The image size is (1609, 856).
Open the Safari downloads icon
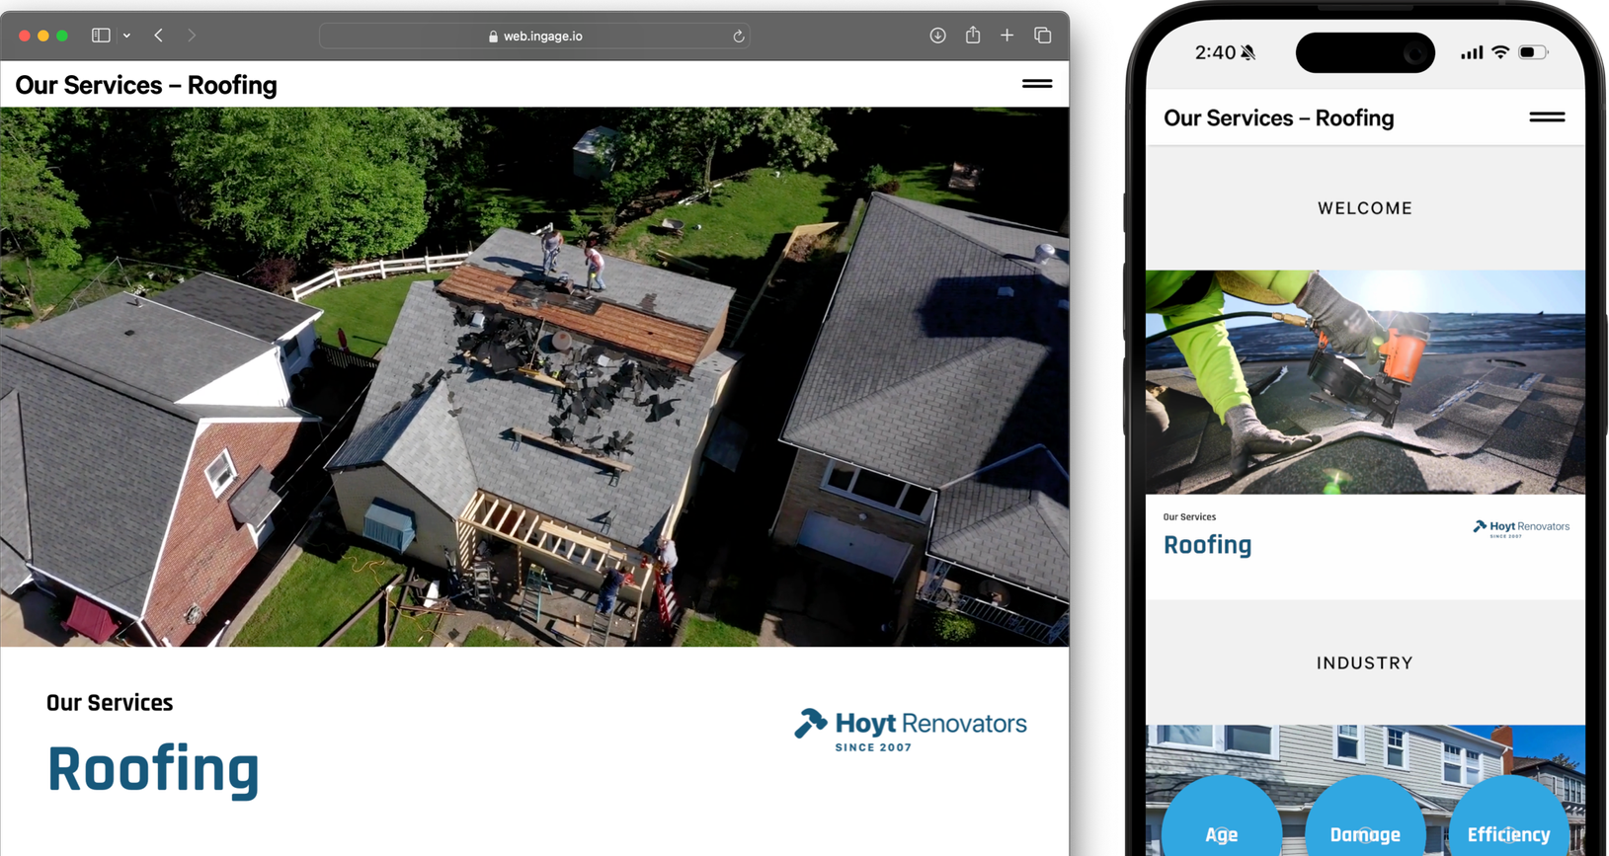937,36
